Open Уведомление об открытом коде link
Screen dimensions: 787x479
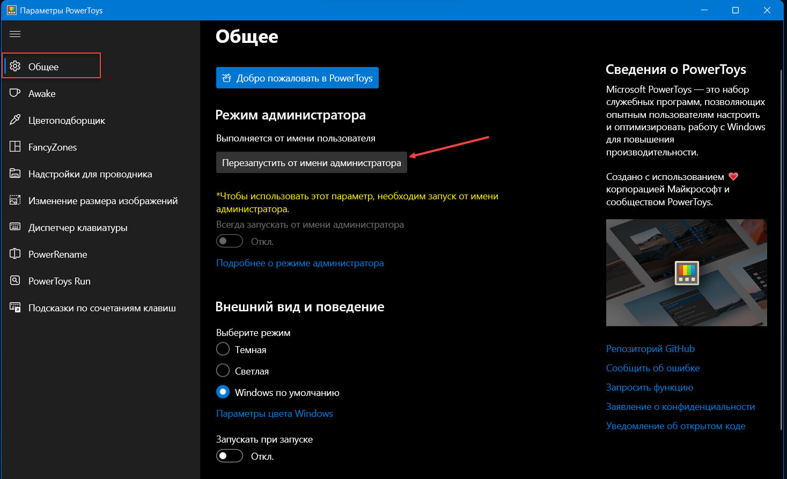pyautogui.click(x=676, y=426)
